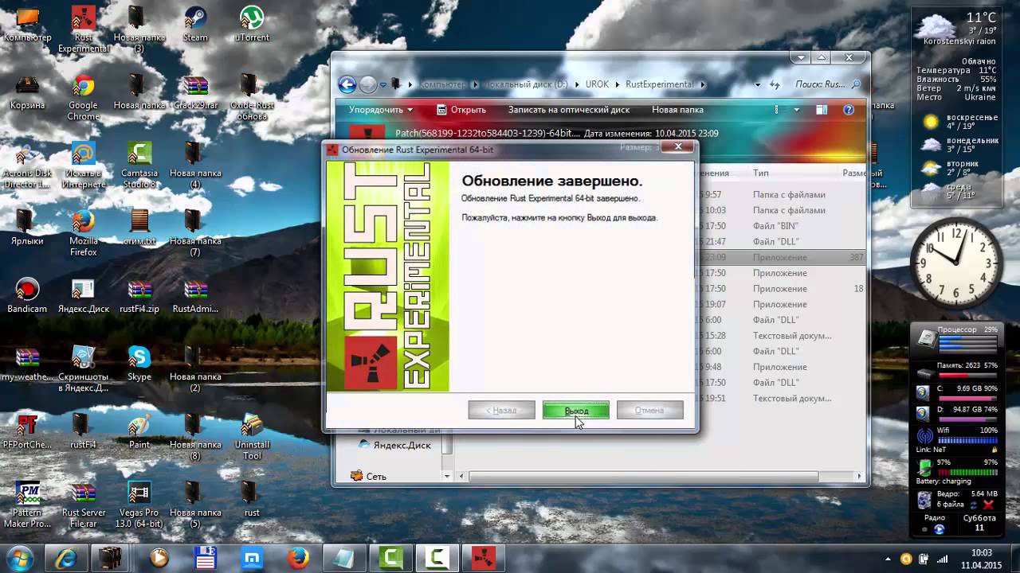Select the стим.txt desktop file
This screenshot has width=1020, height=573.
pyautogui.click(x=139, y=228)
